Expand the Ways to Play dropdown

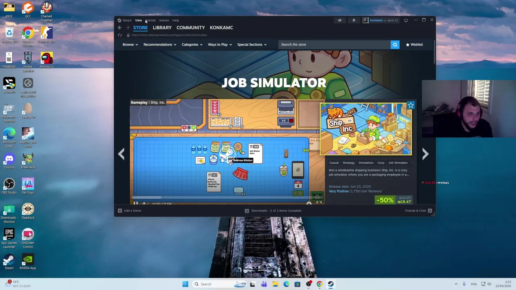tap(220, 45)
